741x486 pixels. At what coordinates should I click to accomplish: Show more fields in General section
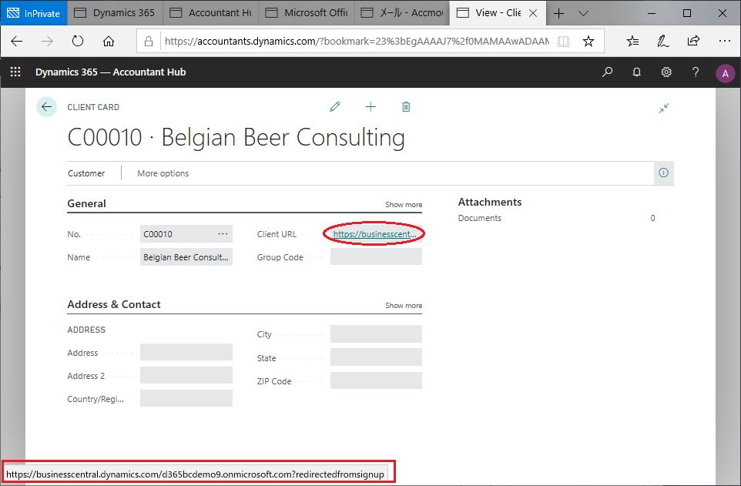click(404, 205)
